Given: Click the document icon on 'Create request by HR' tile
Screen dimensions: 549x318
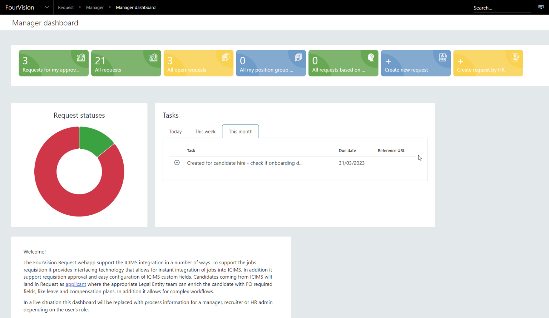Looking at the screenshot, I should pyautogui.click(x=515, y=57).
